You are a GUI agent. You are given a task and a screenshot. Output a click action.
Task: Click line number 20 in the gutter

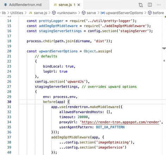9,51
